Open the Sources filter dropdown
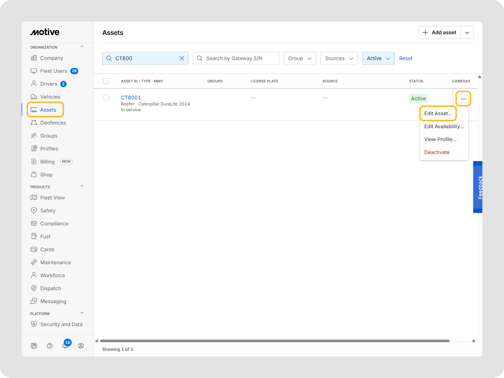The height and width of the screenshot is (378, 504). (x=339, y=58)
